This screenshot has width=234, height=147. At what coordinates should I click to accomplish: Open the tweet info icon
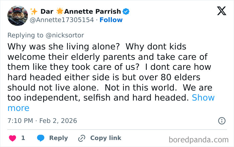(221, 121)
